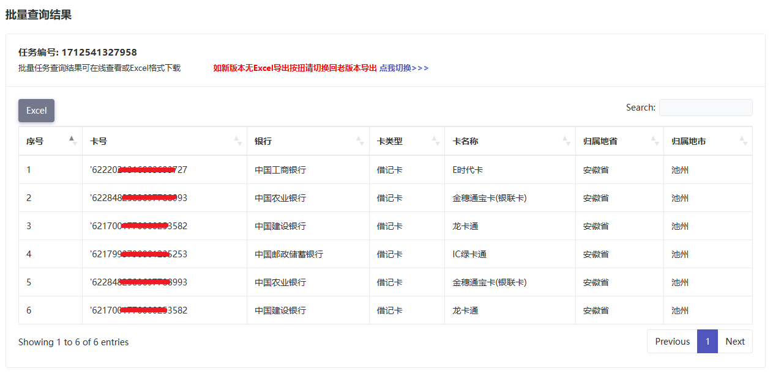Sort by 卡名称 column sort icon
773x374 pixels.
tap(566, 141)
